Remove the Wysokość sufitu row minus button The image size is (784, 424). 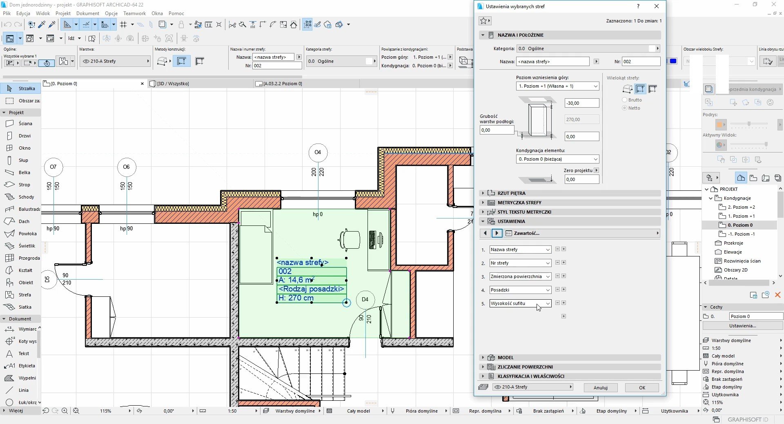pyautogui.click(x=557, y=303)
